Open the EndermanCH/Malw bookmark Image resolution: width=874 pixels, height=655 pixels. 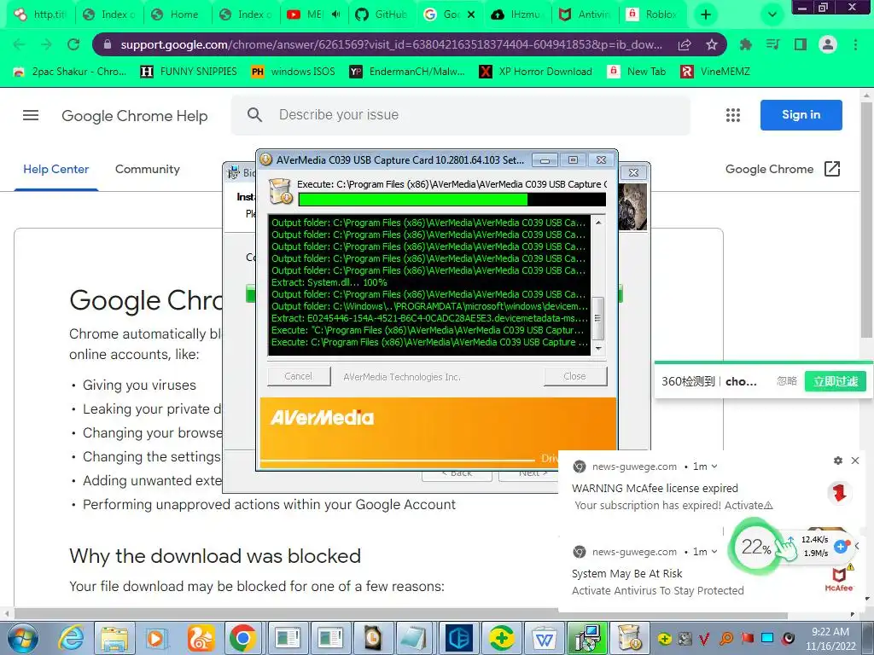point(407,72)
